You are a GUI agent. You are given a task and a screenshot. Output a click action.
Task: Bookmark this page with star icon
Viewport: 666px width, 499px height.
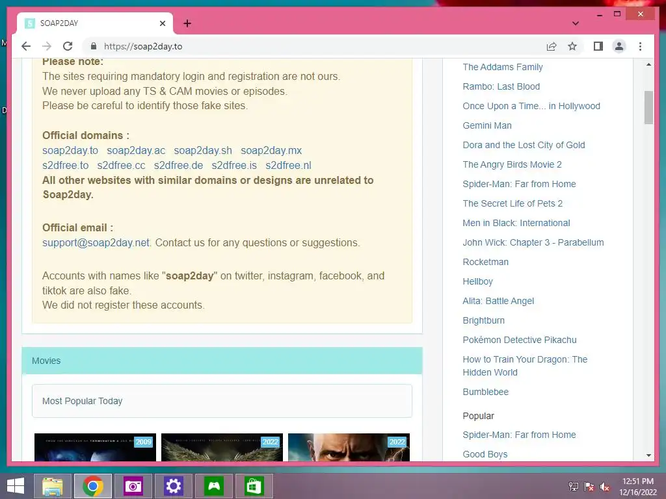(x=572, y=46)
